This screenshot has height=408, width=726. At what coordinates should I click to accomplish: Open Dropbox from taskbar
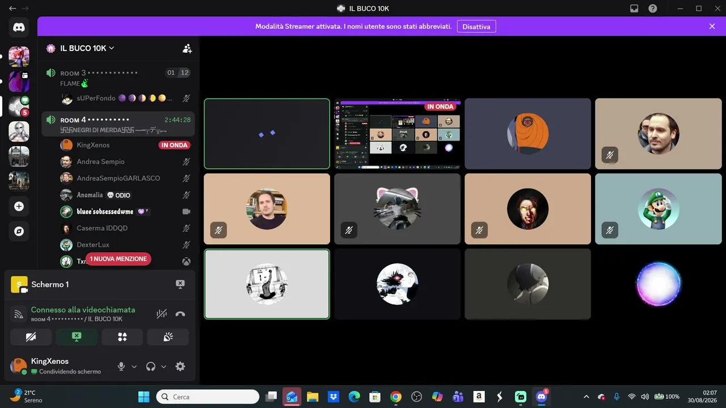point(334,397)
